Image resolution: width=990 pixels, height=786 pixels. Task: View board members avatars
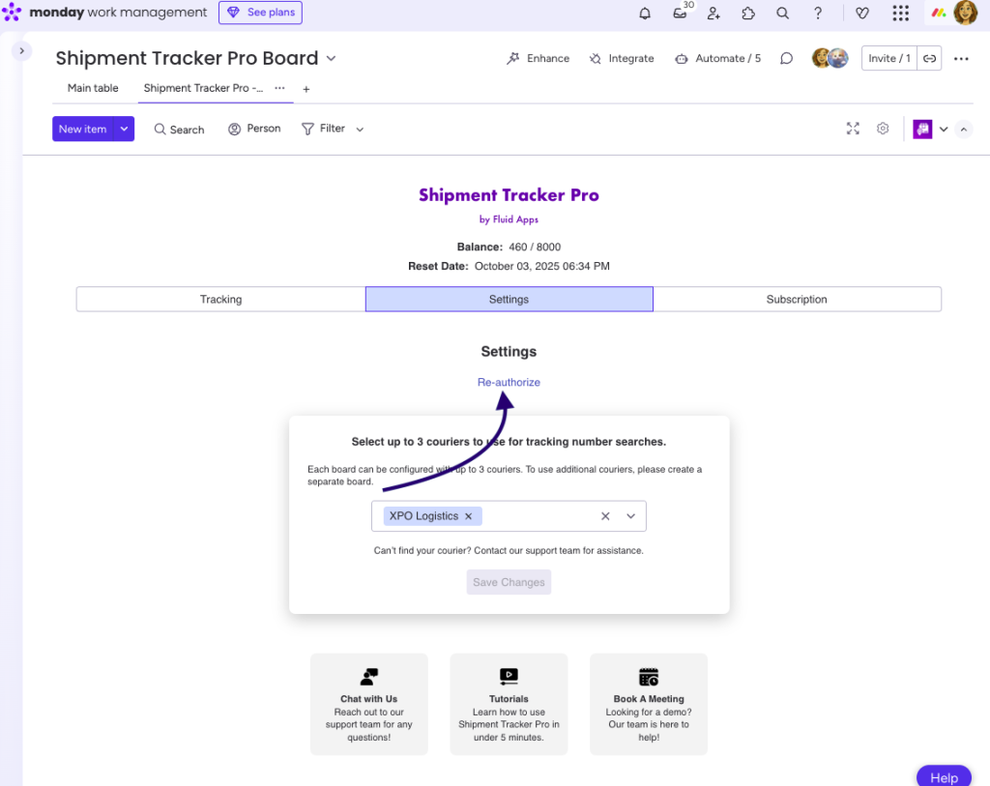(830, 58)
